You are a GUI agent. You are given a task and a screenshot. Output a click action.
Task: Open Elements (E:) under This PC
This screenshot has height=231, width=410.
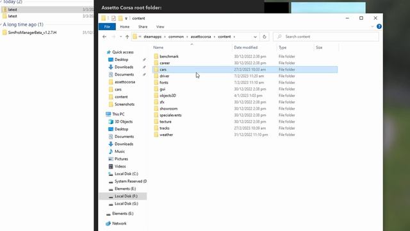tap(125, 189)
